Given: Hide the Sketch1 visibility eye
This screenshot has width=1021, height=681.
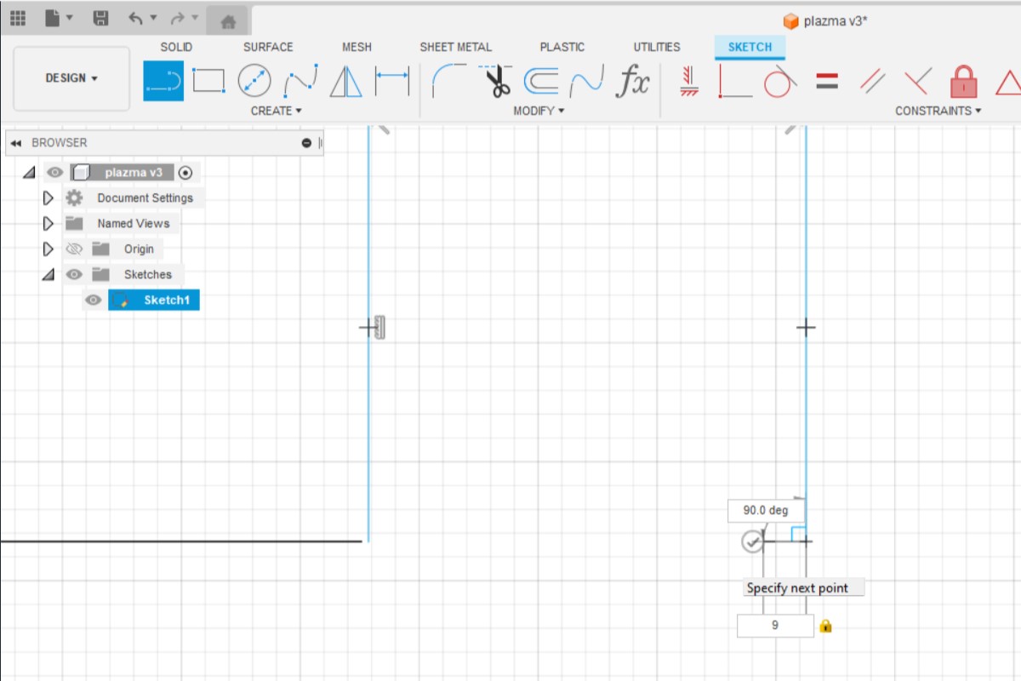Looking at the screenshot, I should [x=92, y=300].
